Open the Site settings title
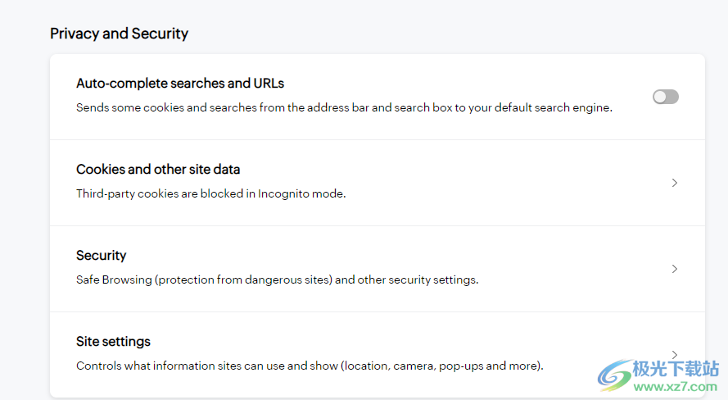Screen dimensions: 728x400 [x=113, y=342]
